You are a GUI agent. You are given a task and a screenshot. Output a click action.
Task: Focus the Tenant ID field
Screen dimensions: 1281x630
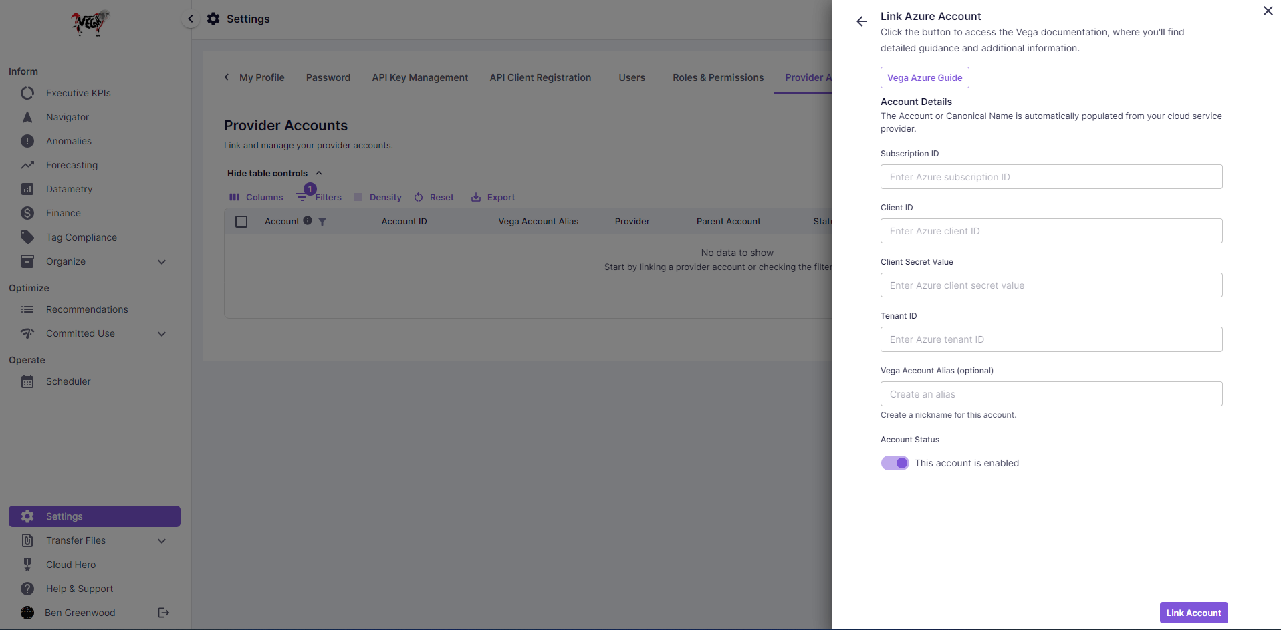click(x=1051, y=339)
